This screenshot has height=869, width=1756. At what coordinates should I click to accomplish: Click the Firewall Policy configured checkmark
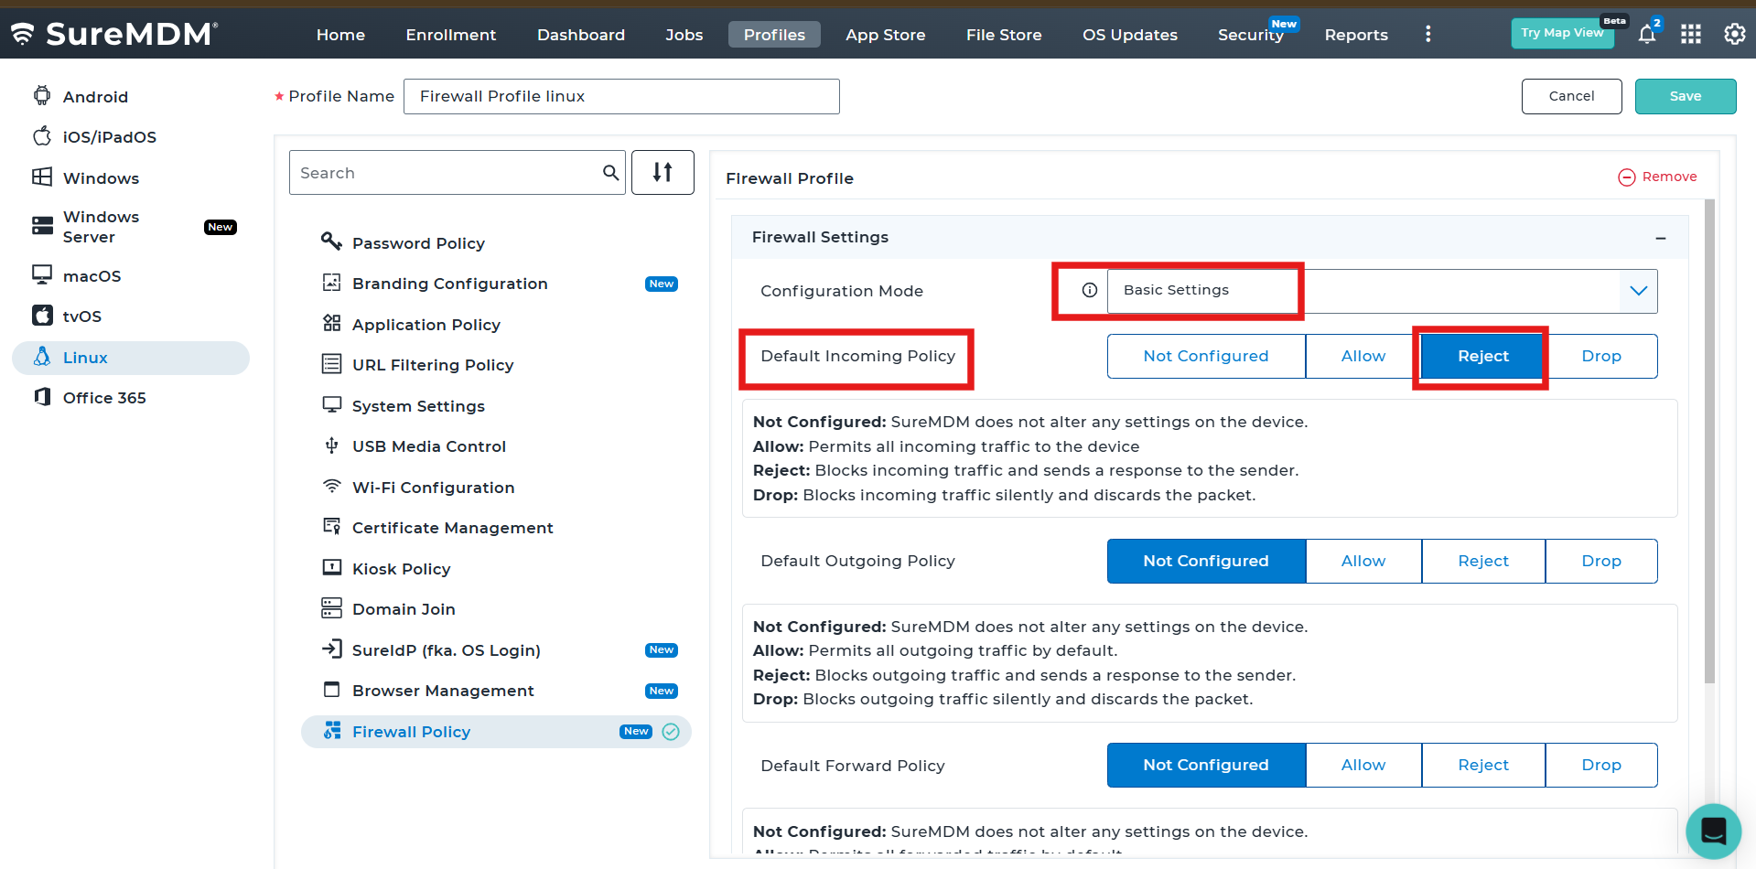671,731
